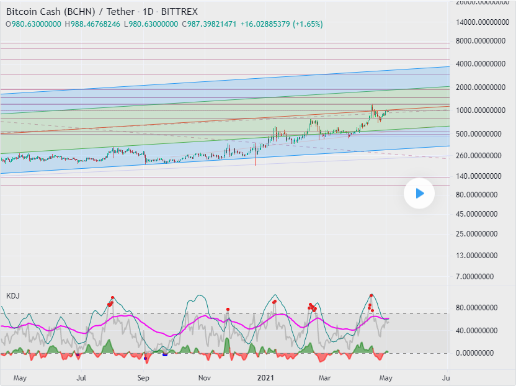The image size is (516, 386).
Task: Click the Jul label on time axis
Action: 81,377
